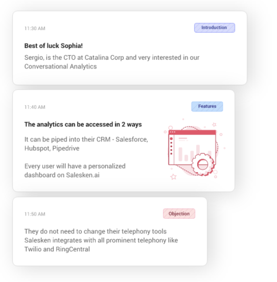Screen dimensions: 277x282
Task: Select the 'Best of luck Sophia!' heading
Action: pos(54,46)
